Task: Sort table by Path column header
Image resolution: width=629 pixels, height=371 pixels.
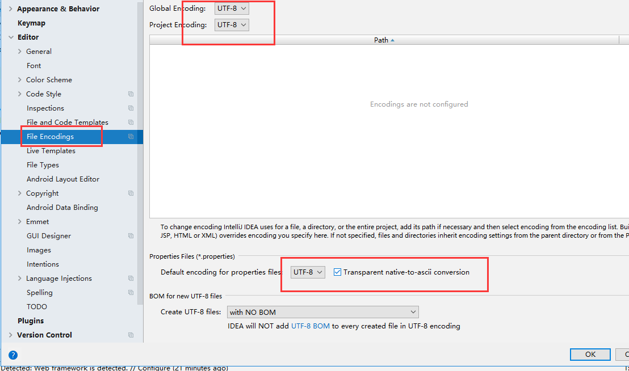Action: pos(384,40)
